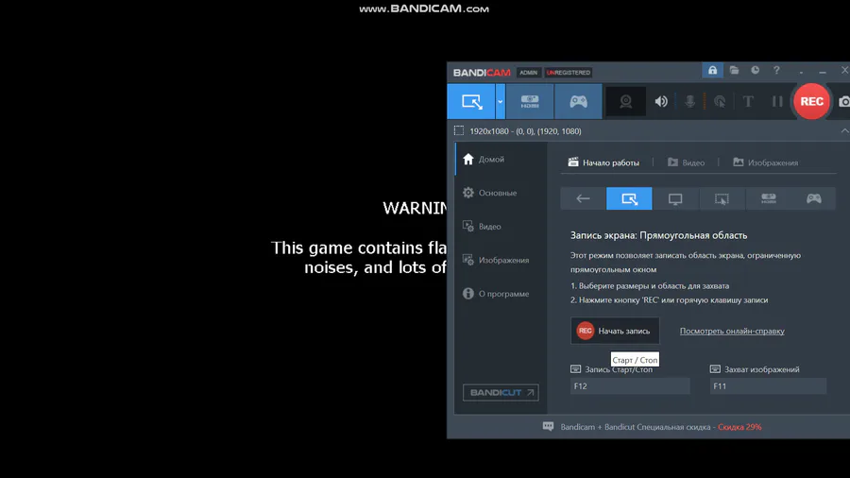Collapse panel with chevron next to resolution
This screenshot has width=850, height=478.
click(x=844, y=130)
